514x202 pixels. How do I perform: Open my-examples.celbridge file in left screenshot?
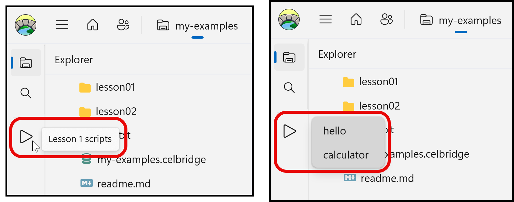pos(152,159)
